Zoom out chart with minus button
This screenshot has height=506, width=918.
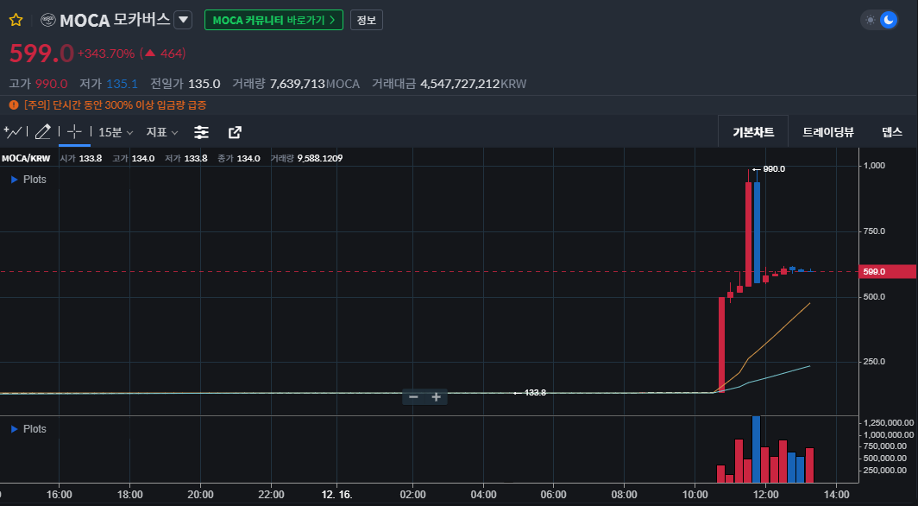tap(413, 397)
